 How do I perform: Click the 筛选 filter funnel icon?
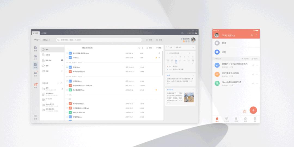[157, 48]
